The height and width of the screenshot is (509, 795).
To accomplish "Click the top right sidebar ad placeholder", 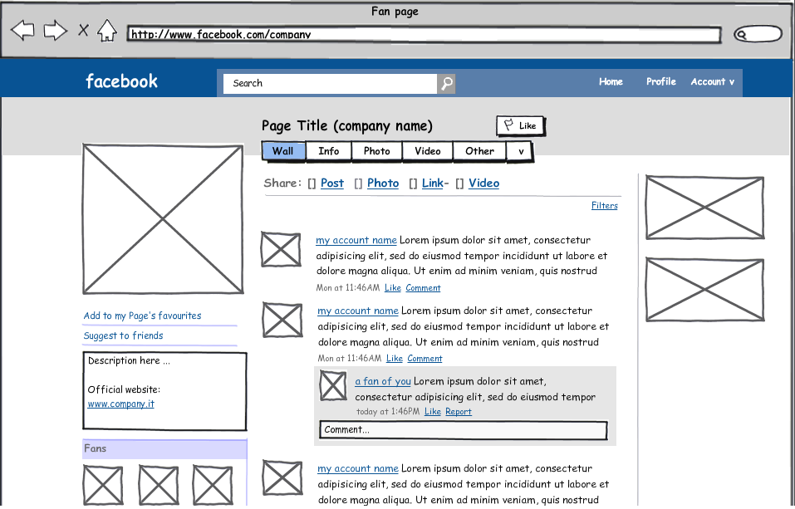I will [x=704, y=208].
